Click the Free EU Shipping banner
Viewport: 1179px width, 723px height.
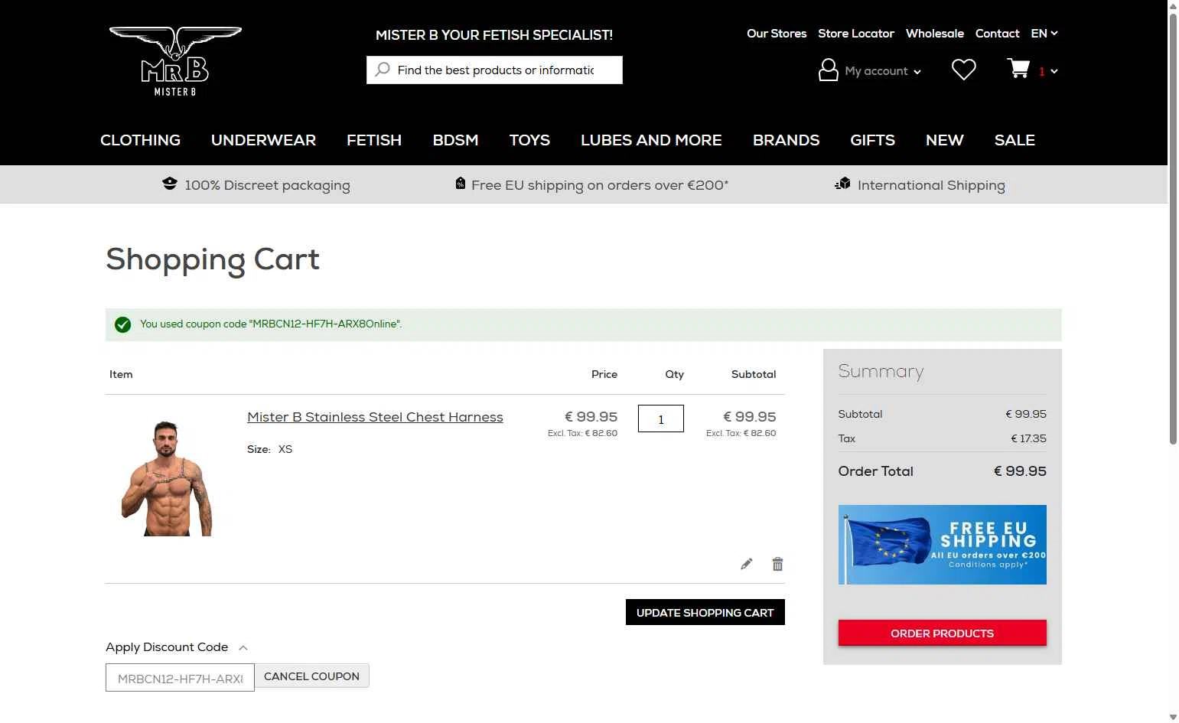(943, 545)
